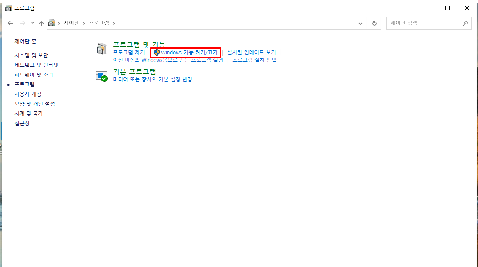Go forward with the right arrow

tap(22, 23)
